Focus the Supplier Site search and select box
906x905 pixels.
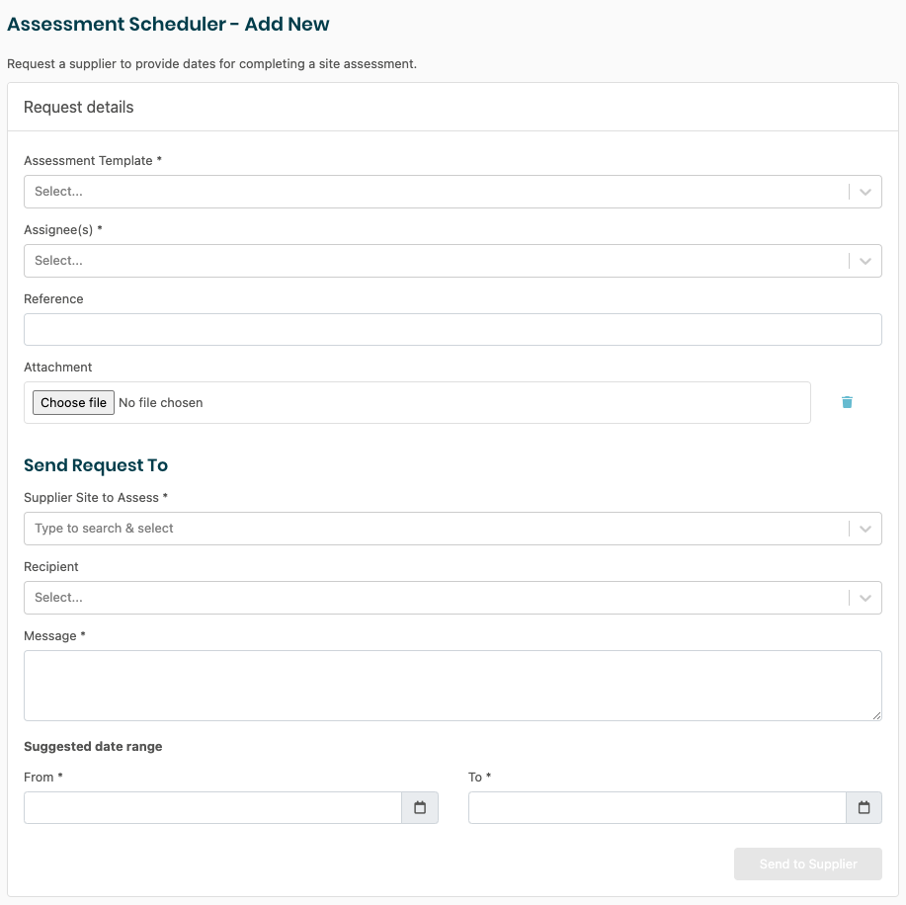(x=435, y=529)
